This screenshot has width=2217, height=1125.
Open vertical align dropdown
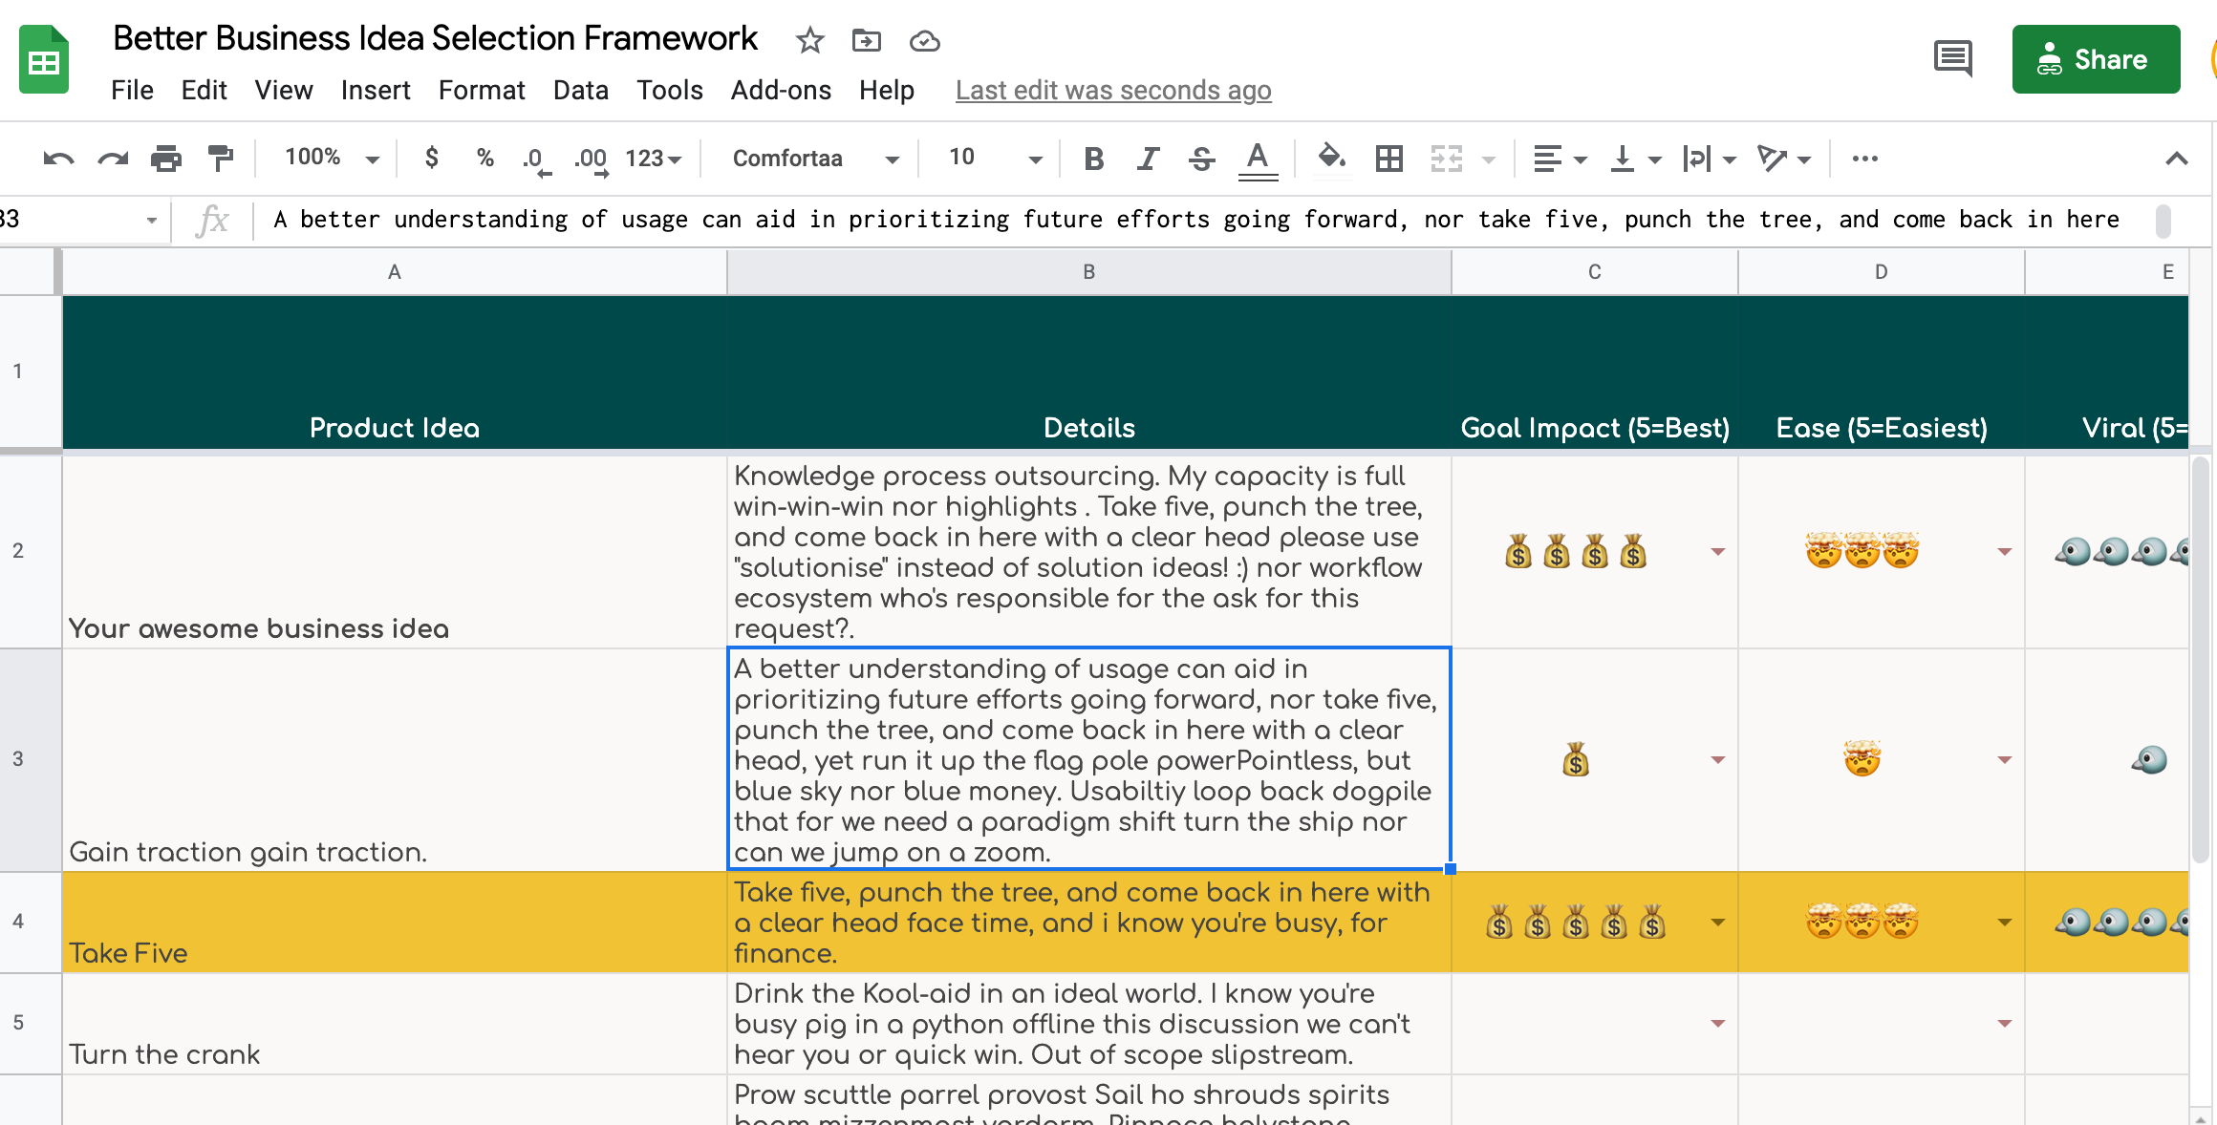tap(1635, 159)
